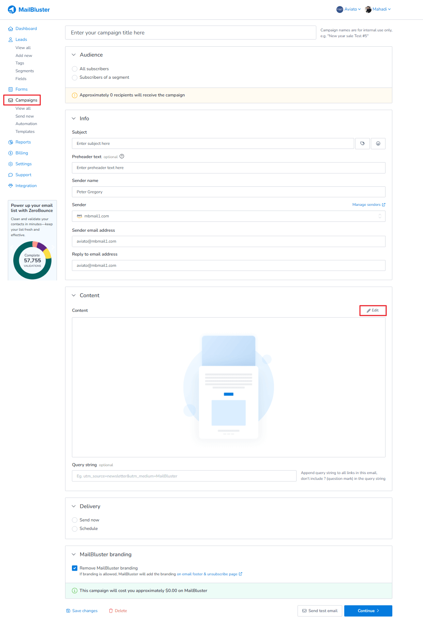
Task: Collapse the Audience section
Action: click(74, 55)
